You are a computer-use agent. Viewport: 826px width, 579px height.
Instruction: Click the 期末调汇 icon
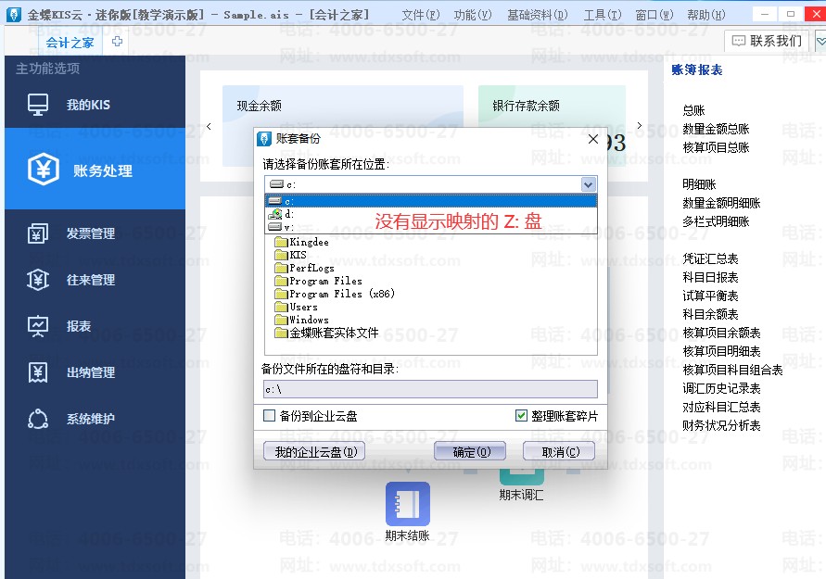(x=522, y=476)
